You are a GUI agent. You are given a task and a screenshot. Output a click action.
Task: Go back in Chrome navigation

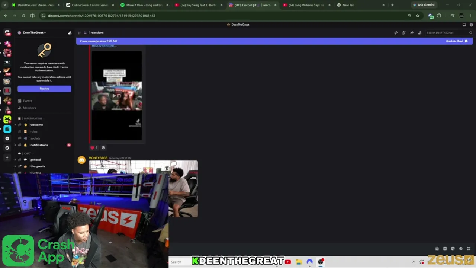[x=6, y=16]
